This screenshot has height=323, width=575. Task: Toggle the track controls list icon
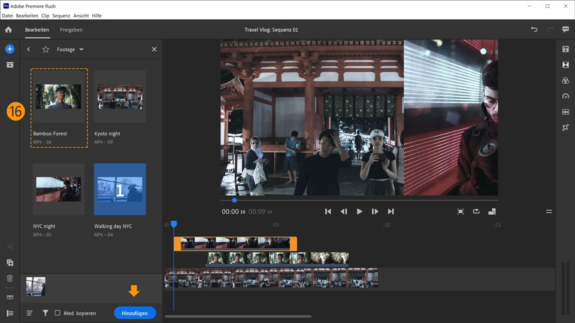(x=10, y=313)
